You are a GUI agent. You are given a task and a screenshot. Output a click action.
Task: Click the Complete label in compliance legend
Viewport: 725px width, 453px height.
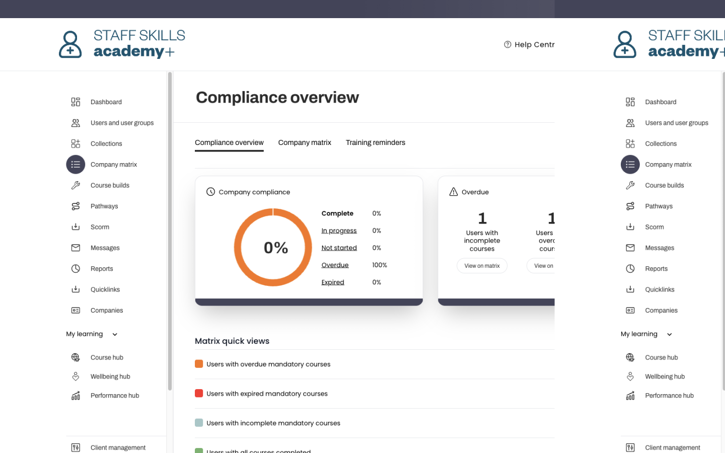pos(337,213)
